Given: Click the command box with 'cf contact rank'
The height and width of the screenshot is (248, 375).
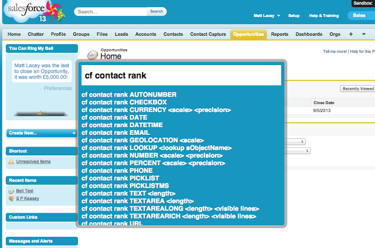Looking at the screenshot, I should tap(182, 76).
